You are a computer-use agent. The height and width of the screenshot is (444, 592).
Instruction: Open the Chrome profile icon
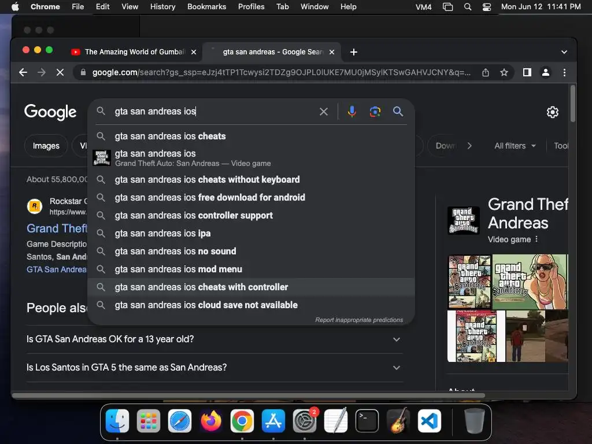coord(546,72)
